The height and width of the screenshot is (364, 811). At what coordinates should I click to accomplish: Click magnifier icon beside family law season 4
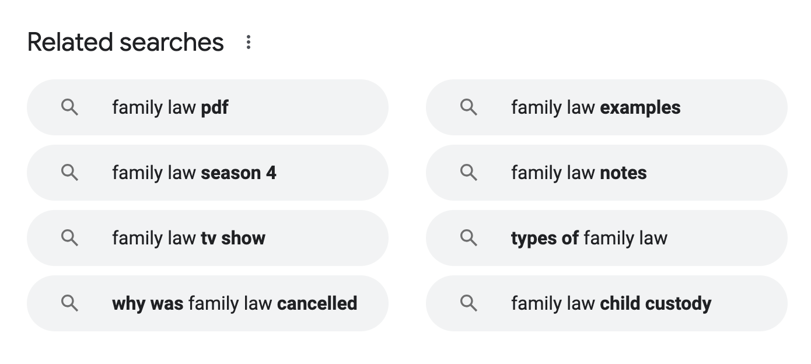[69, 173]
